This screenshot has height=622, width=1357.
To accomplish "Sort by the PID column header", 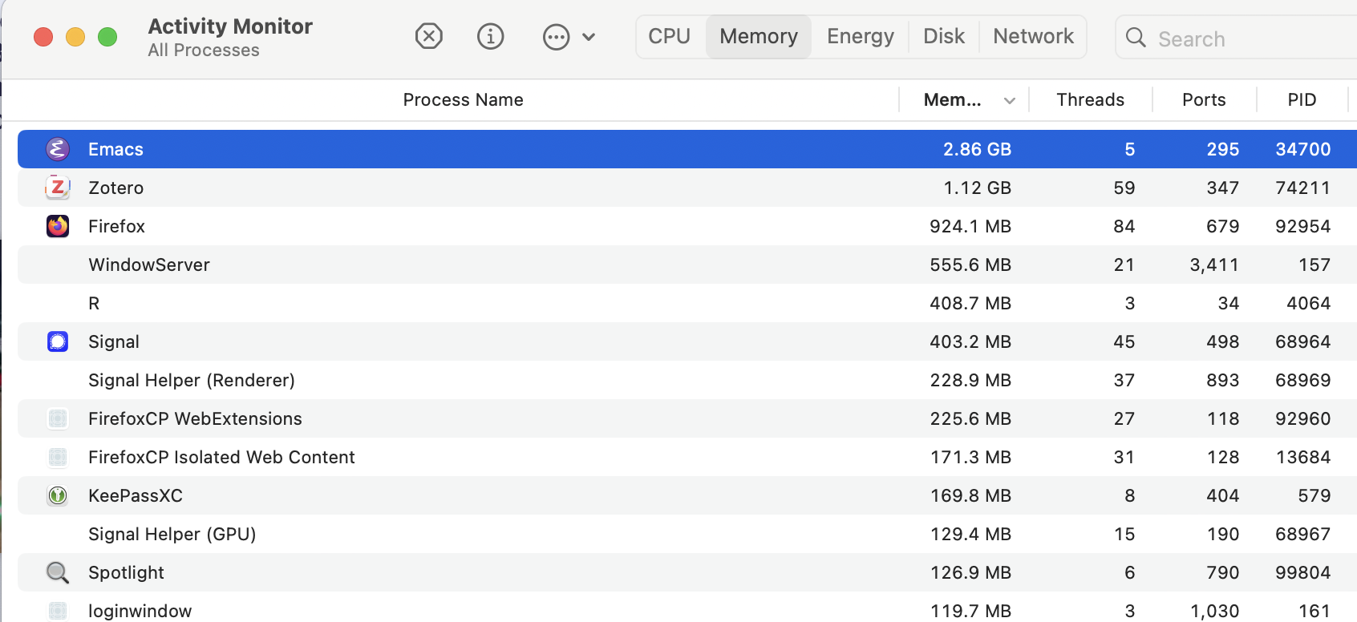I will pos(1302,99).
